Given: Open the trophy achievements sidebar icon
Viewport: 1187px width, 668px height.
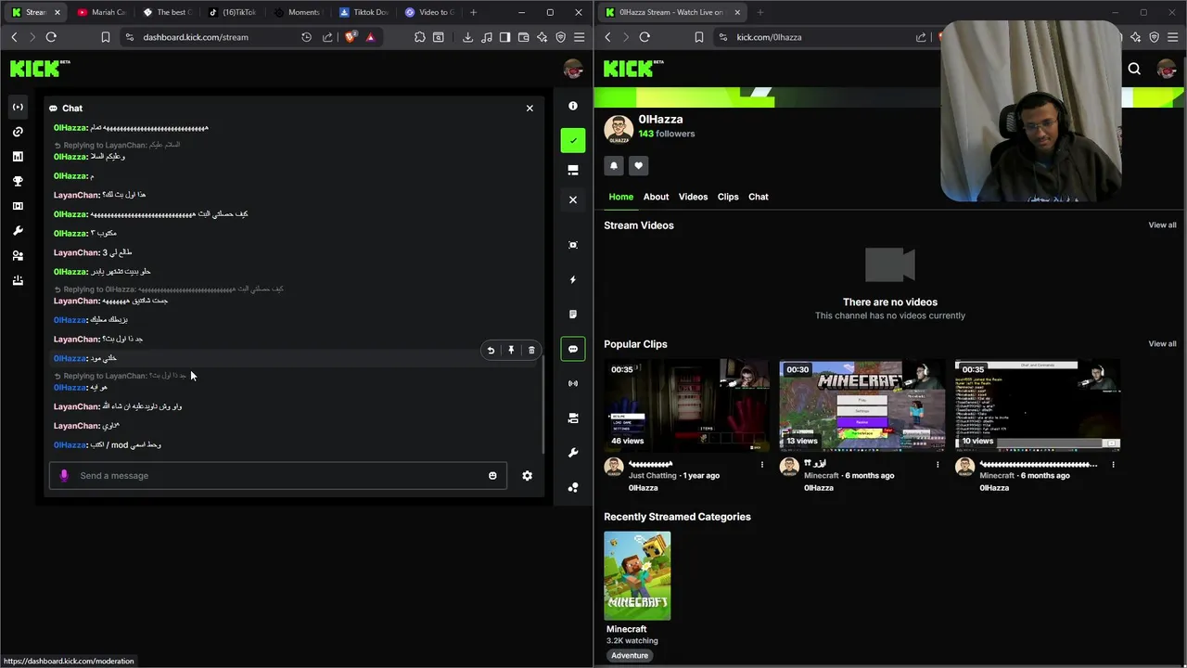Looking at the screenshot, I should click(x=18, y=181).
